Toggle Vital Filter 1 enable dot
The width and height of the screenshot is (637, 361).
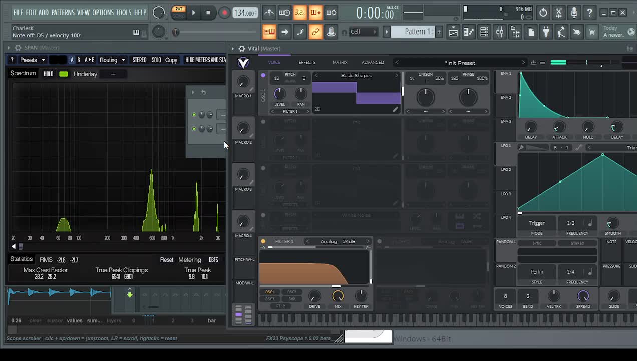tap(263, 241)
